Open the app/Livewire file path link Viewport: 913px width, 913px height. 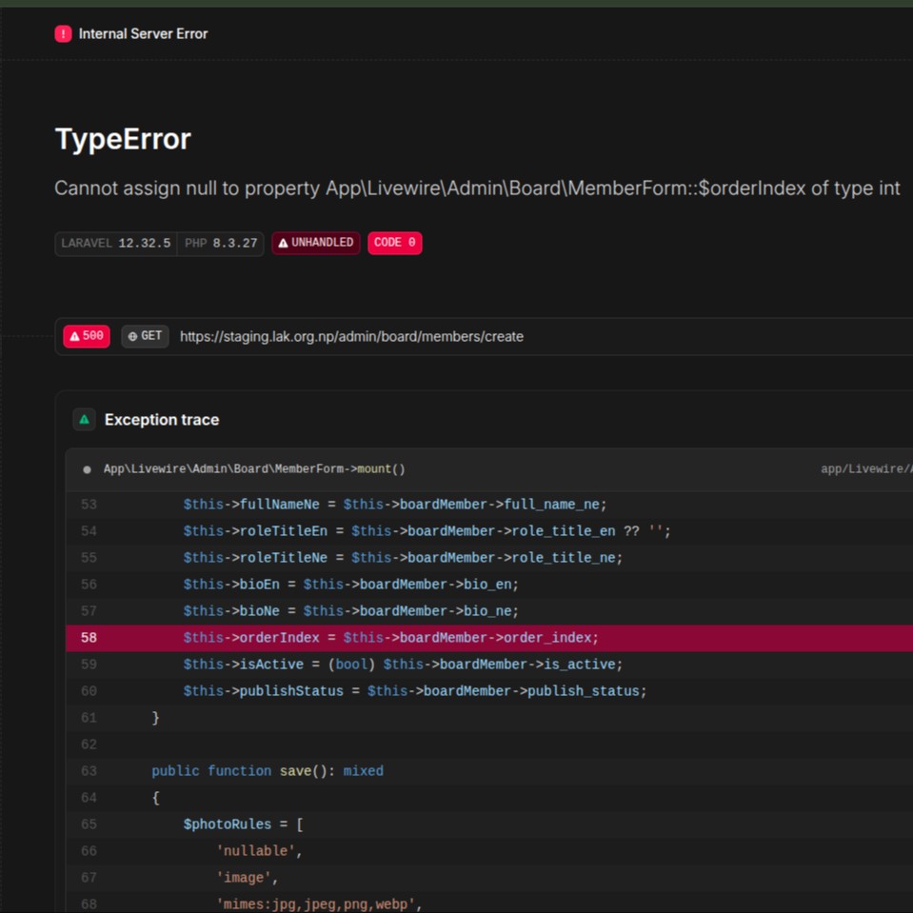click(865, 469)
